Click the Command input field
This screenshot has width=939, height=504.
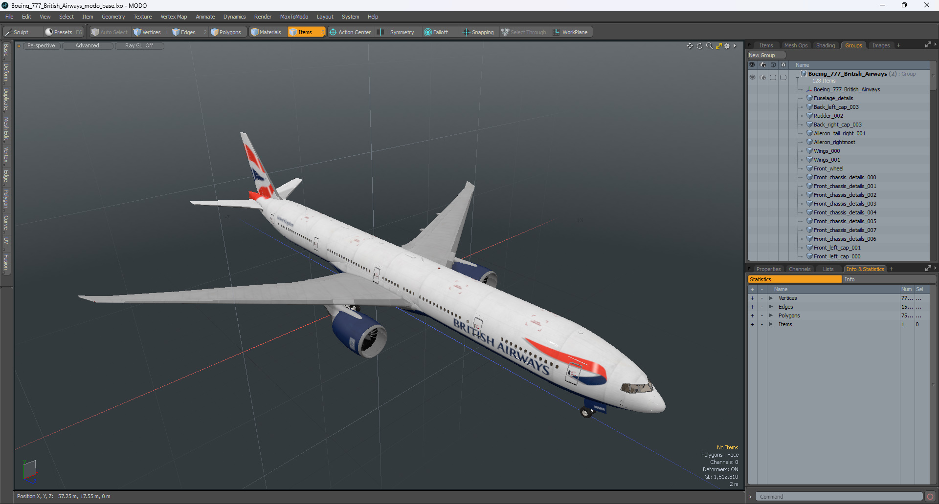839,497
